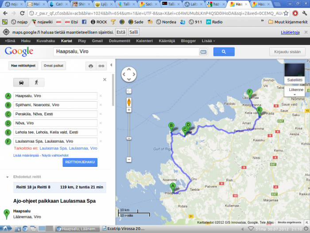
Task: Open the Omat paikat tab
Action: click(x=54, y=66)
